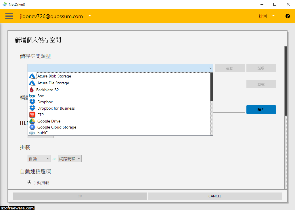Click the Box logo icon
Screen dimensions: 295x210
click(x=32, y=96)
